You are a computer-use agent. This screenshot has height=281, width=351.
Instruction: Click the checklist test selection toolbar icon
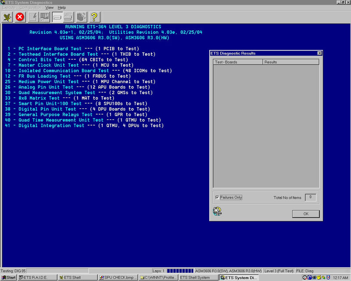click(x=45, y=17)
